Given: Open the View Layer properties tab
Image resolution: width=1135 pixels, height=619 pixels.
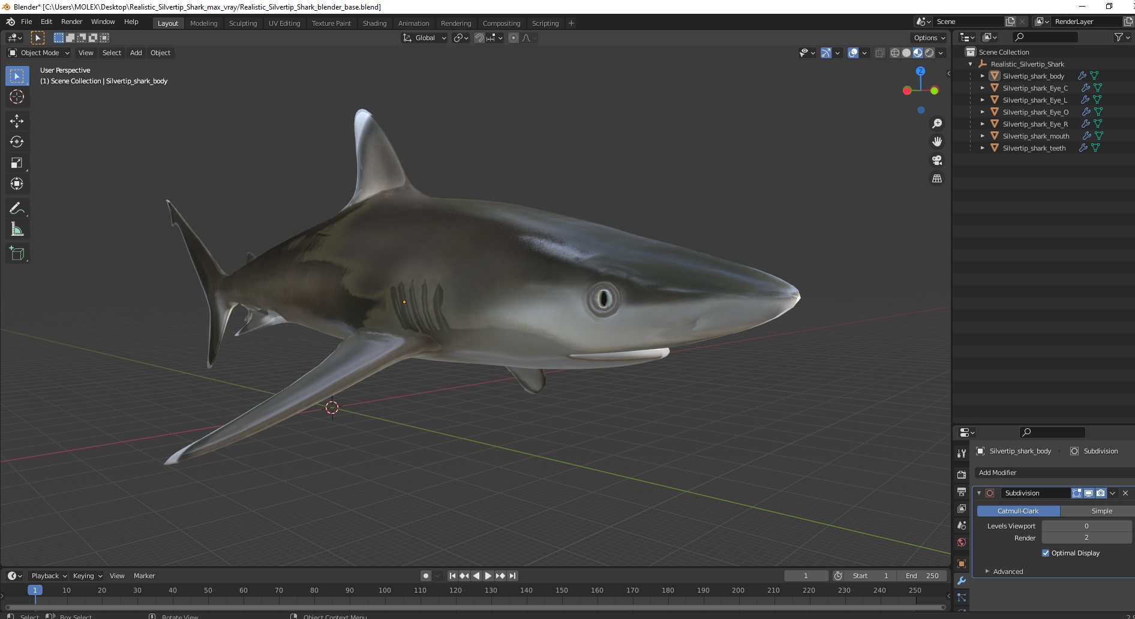Looking at the screenshot, I should pos(962,509).
